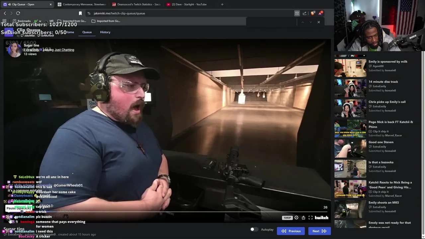Go back in browser history
Screen dimensions: 425x239
[5, 13]
